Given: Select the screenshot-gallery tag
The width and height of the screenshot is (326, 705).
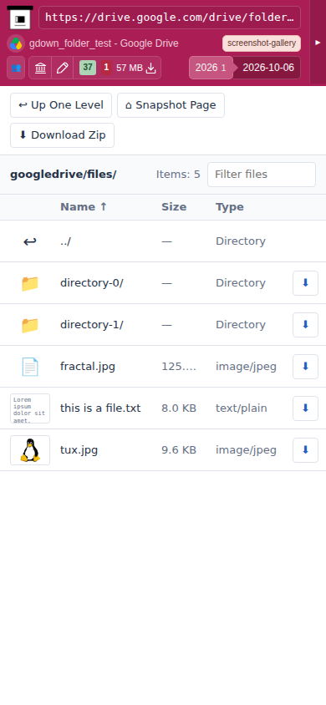Looking at the screenshot, I should coord(262,43).
